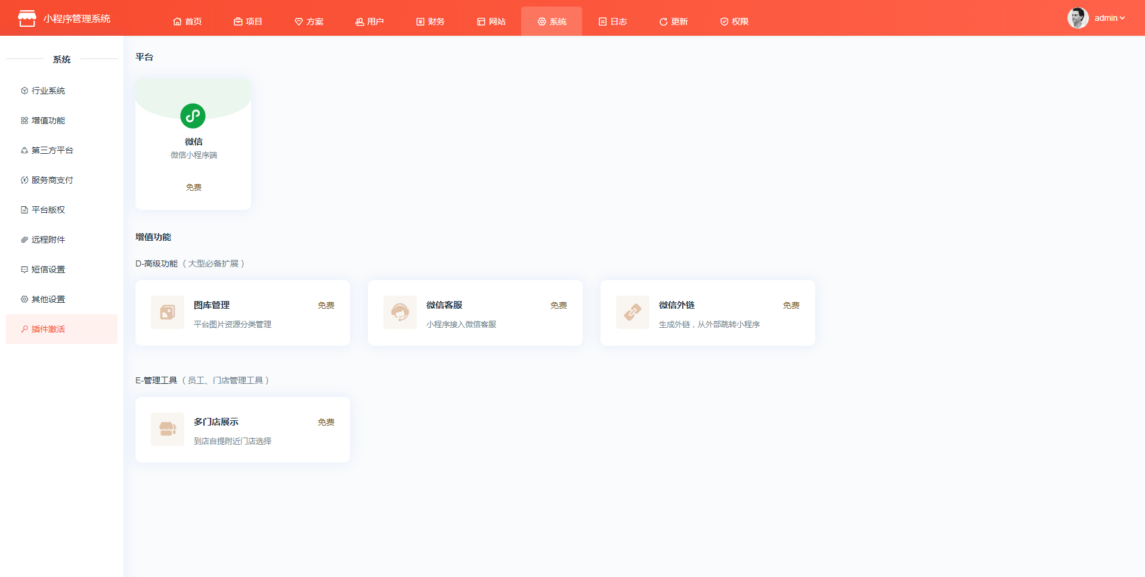Select 行业系统 in the sidebar
The image size is (1145, 577).
(61, 91)
